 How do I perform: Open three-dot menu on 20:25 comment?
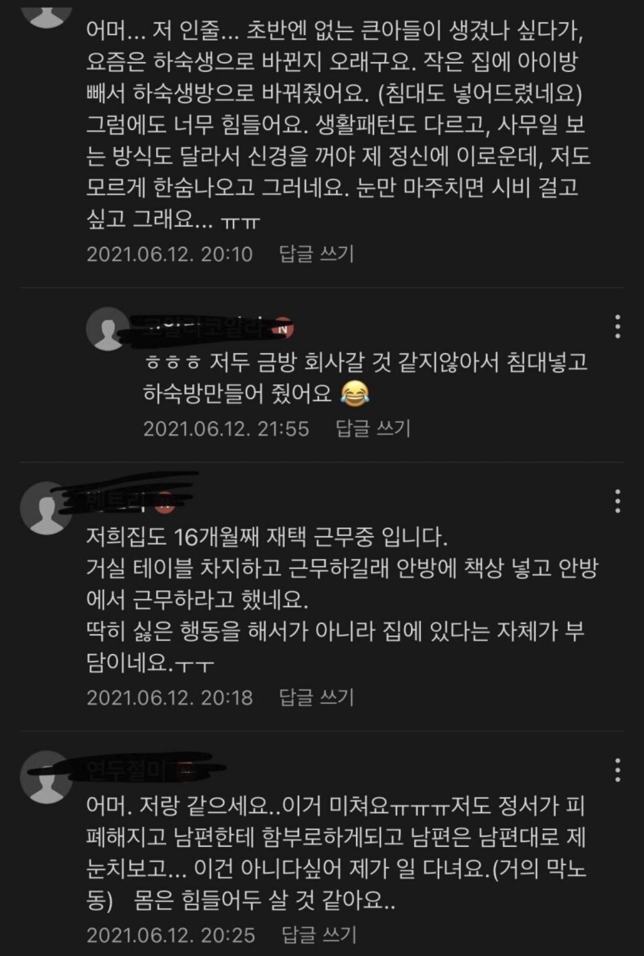click(617, 770)
